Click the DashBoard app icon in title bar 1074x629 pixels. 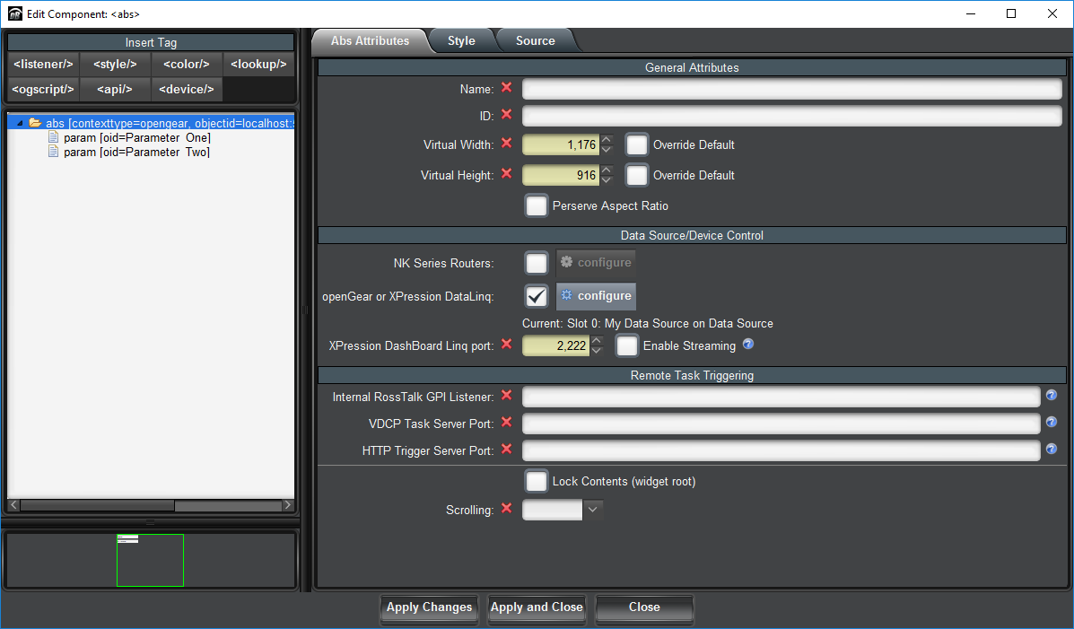click(x=14, y=13)
